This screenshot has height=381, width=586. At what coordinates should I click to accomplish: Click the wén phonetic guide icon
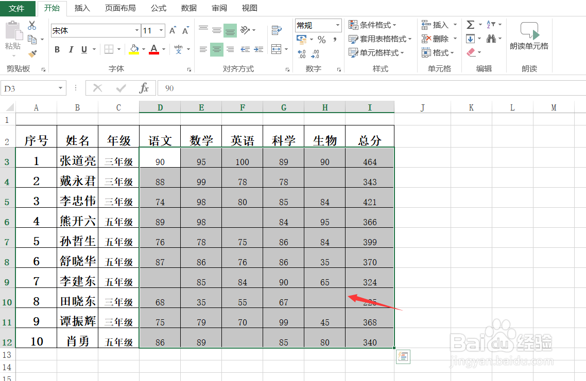(179, 49)
